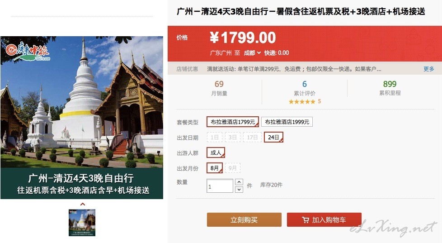Click the shopping cart icon
Image resolution: width=442 pixels, height=243 pixels.
pos(305,220)
